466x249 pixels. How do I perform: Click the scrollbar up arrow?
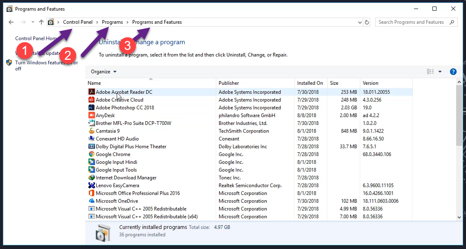[459, 82]
